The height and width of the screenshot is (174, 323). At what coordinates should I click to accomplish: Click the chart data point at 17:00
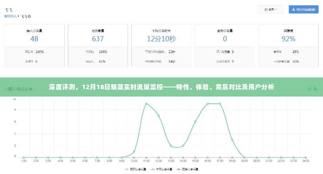[x=220, y=104]
